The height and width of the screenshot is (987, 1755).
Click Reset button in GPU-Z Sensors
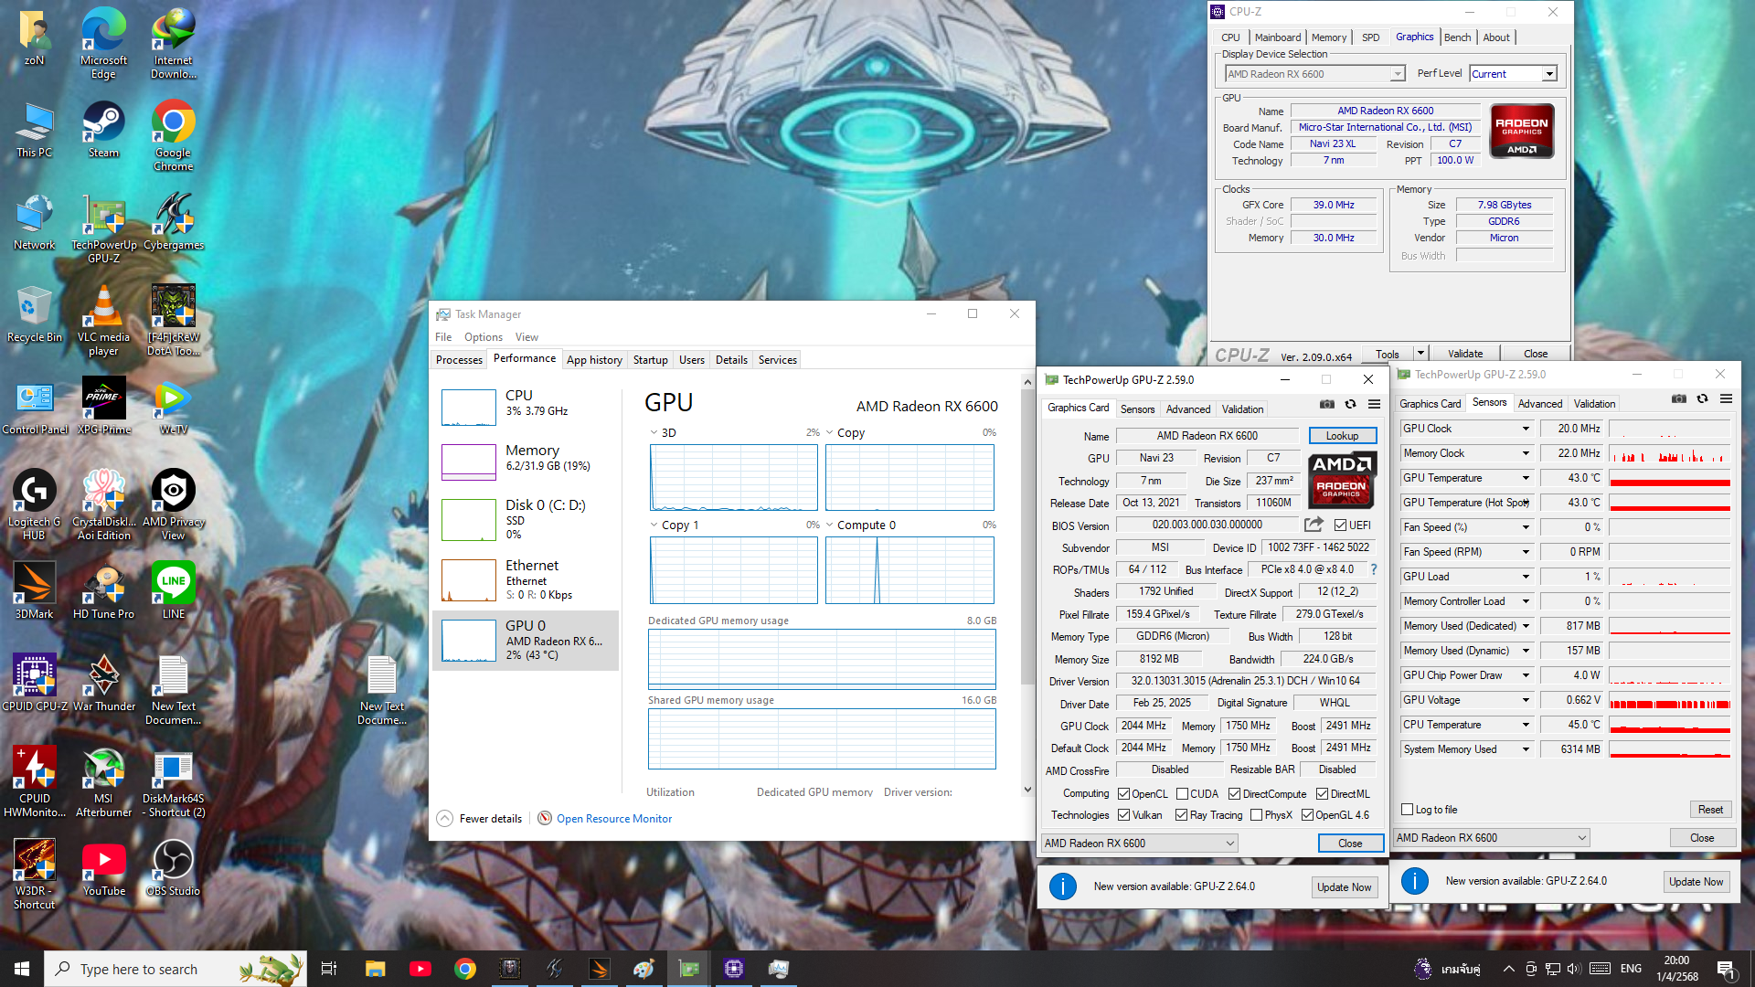pos(1710,810)
